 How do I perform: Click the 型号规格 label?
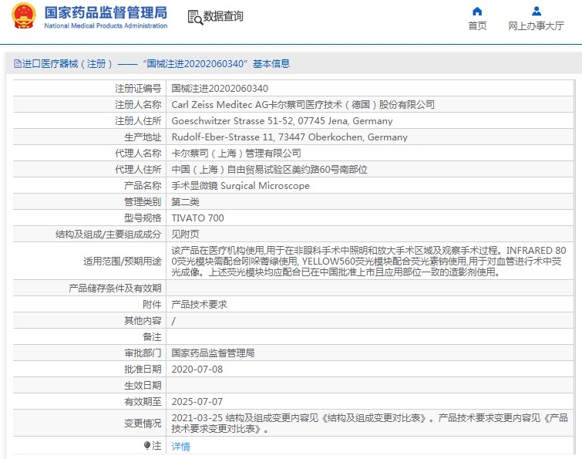pos(143,218)
